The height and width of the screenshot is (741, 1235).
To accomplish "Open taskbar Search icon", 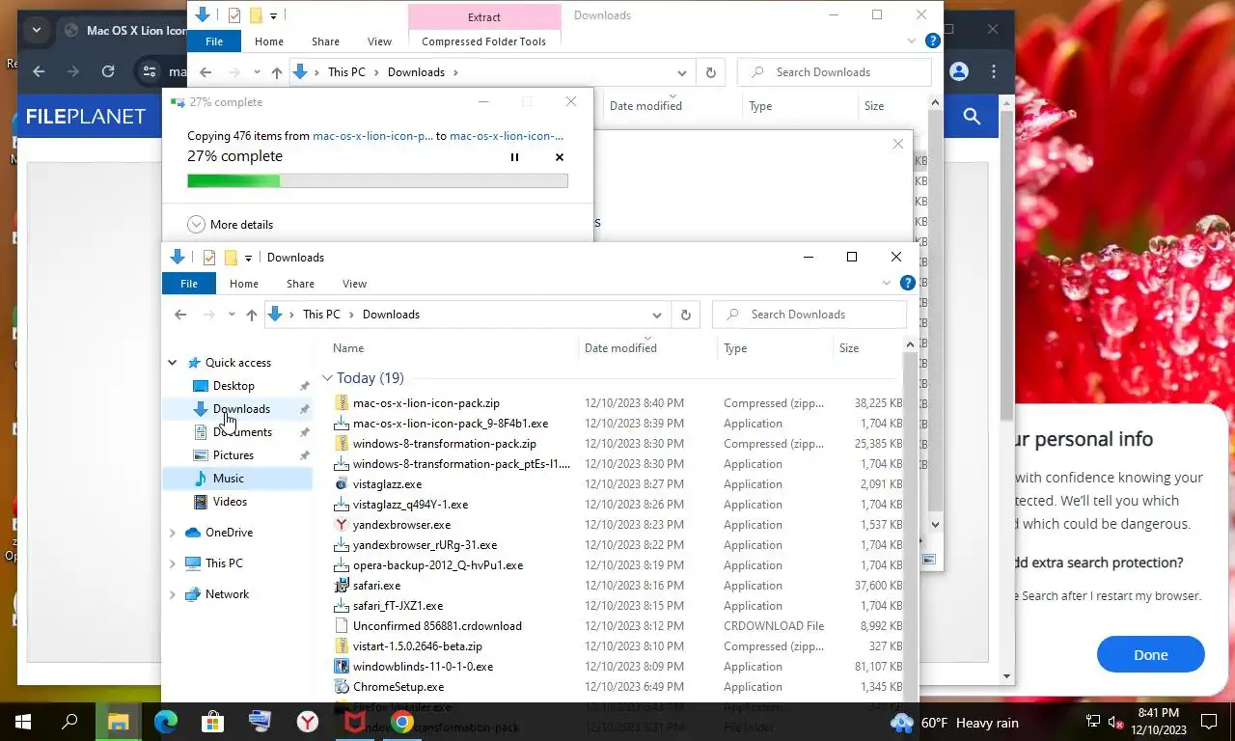I will (x=70, y=722).
